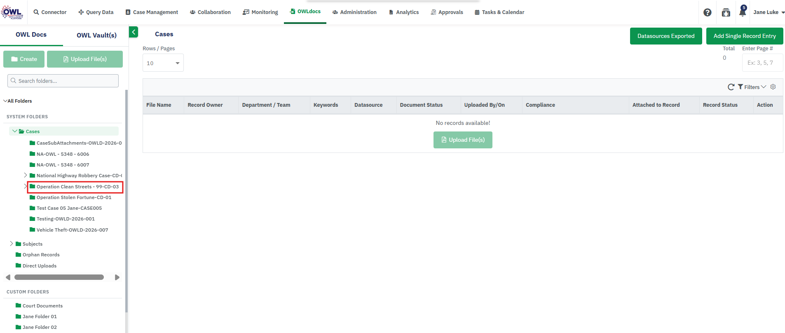785x333 pixels.
Task: Select the OWLdocs menu tab
Action: pyautogui.click(x=305, y=12)
